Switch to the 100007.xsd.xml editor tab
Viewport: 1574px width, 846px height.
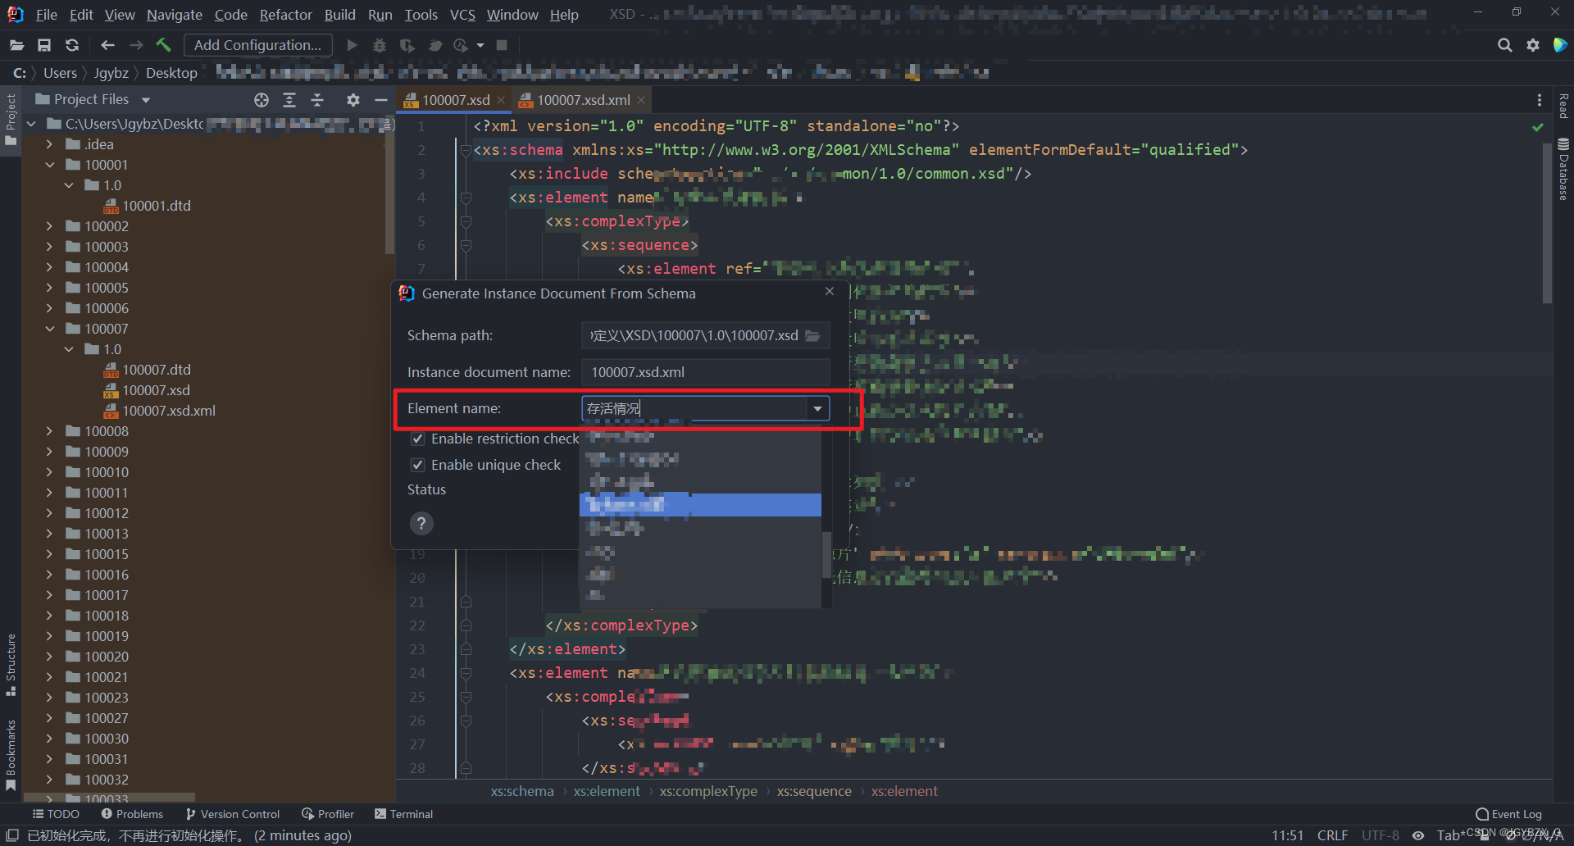(x=583, y=100)
